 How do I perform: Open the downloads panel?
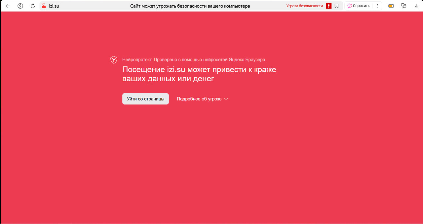click(x=416, y=6)
